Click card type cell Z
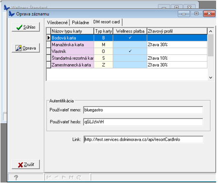This screenshot has height=184, width=219. (x=103, y=65)
